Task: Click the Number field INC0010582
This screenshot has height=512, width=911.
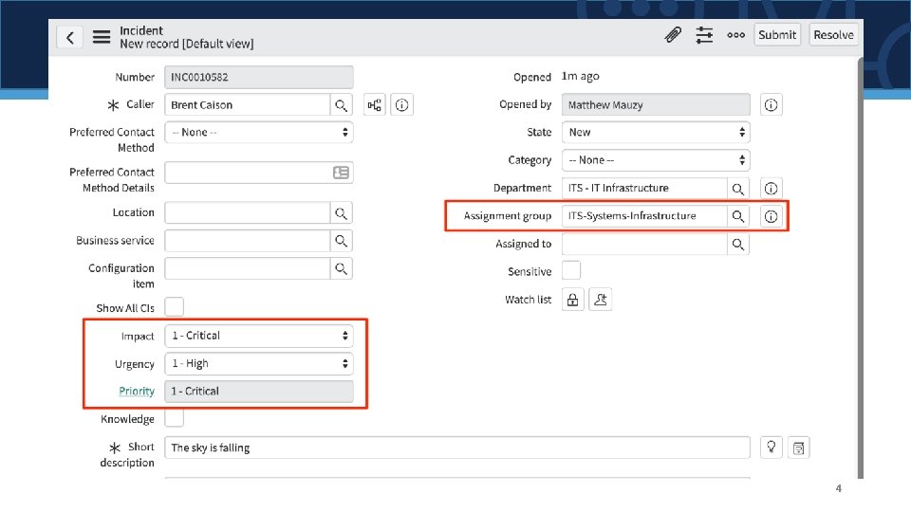Action: coord(258,77)
